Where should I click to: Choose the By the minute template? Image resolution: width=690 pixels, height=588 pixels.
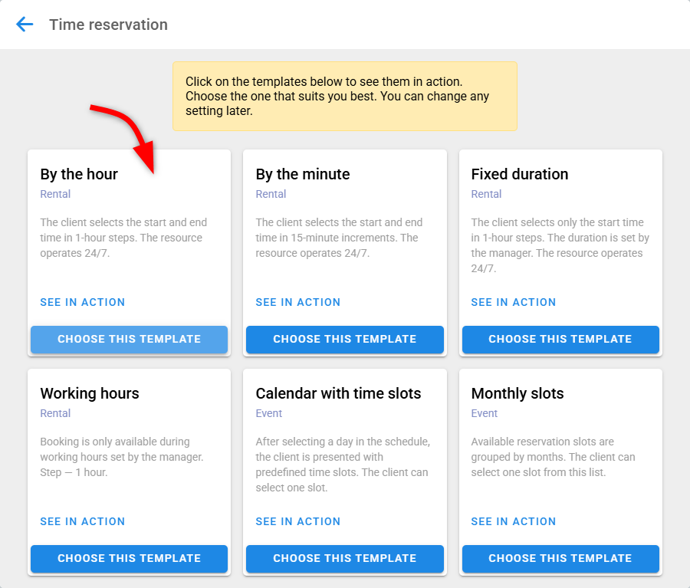[344, 339]
